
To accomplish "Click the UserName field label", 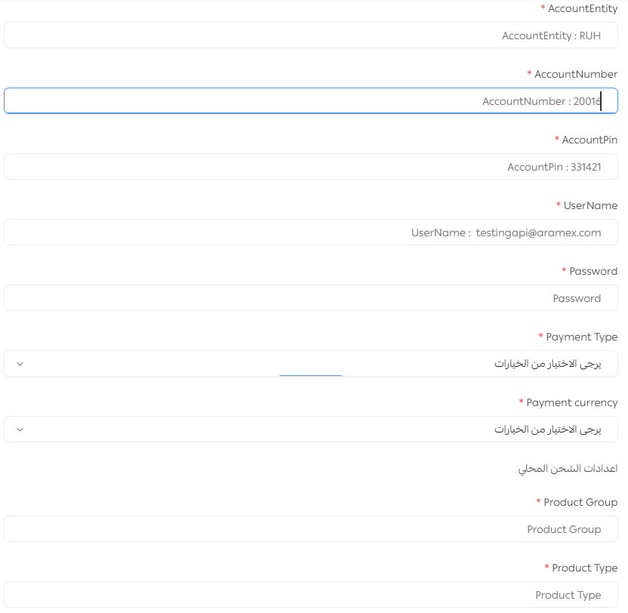I will [590, 205].
